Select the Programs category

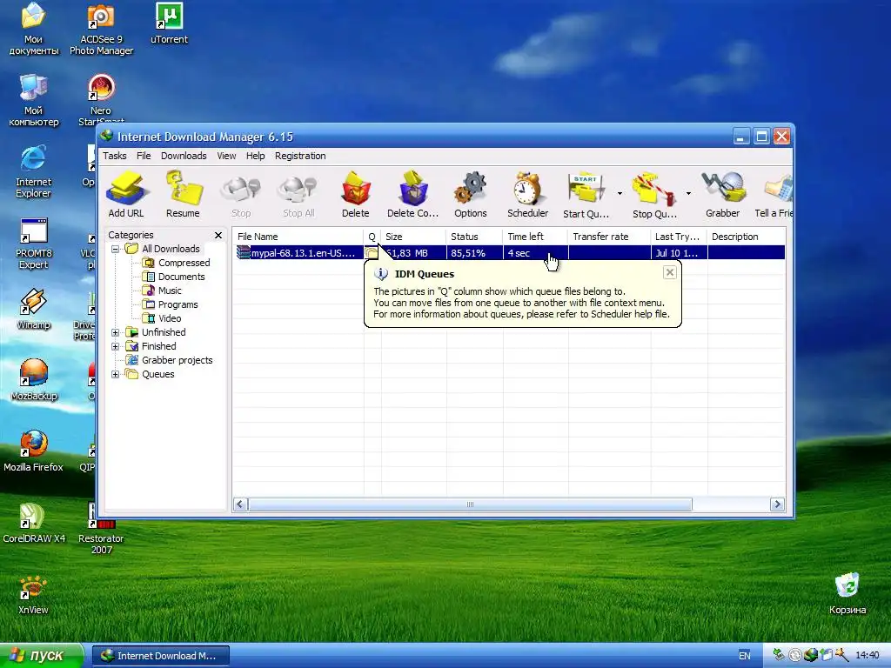tap(170, 304)
